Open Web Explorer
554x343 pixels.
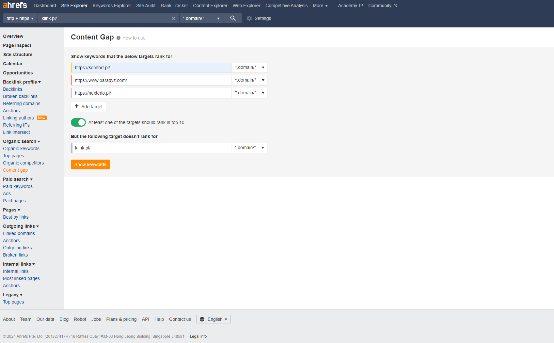pyautogui.click(x=246, y=6)
